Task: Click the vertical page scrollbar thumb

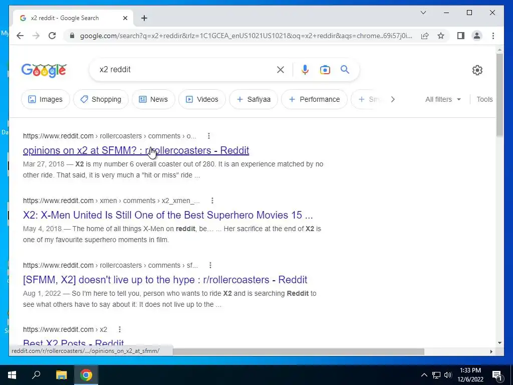Action: (x=499, y=95)
